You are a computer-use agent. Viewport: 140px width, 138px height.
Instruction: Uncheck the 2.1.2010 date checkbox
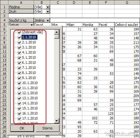(x=19, y=43)
